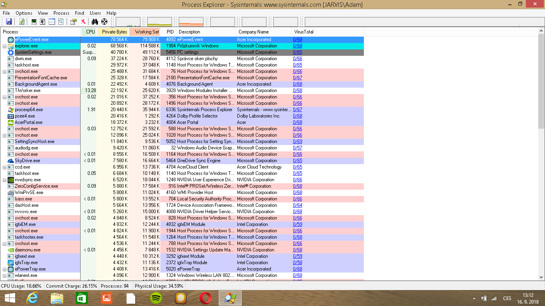Sort by the Private Bytes column header
The image size is (545, 306).
click(114, 32)
